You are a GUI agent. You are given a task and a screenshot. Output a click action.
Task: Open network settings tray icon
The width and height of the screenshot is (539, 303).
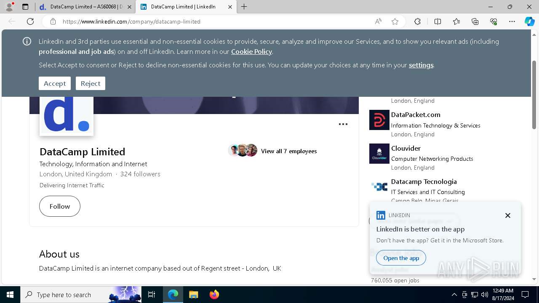tap(474, 295)
